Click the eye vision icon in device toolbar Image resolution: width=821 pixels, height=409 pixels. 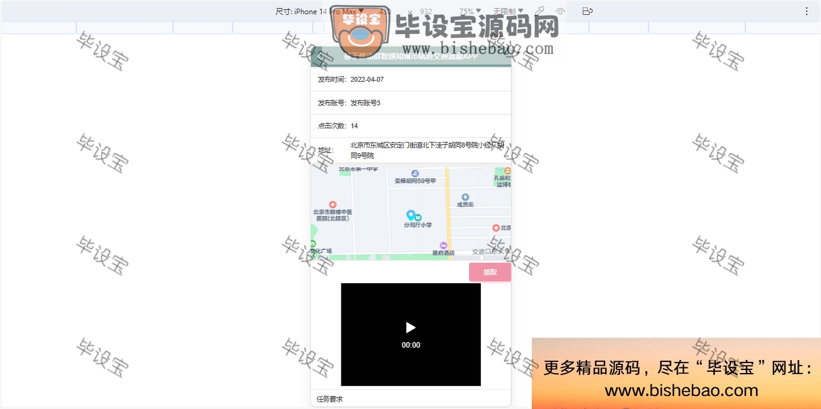click(x=560, y=11)
